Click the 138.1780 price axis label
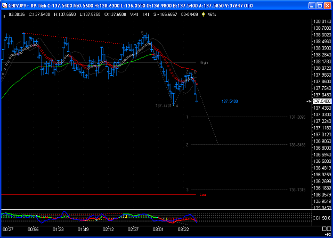This screenshot has height=238, width=333. pos(322,61)
